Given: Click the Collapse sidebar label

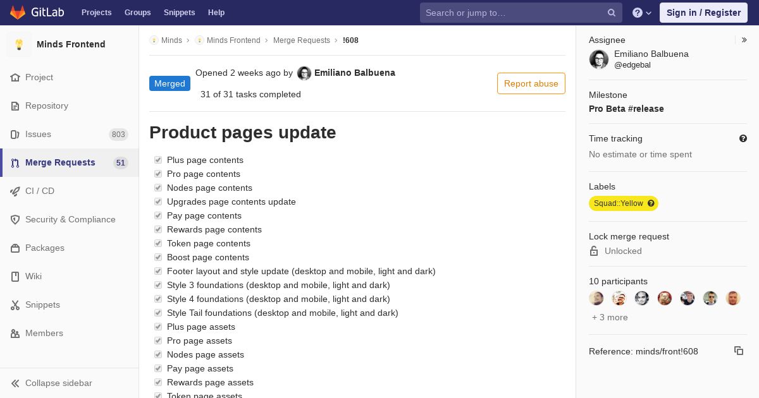Looking at the screenshot, I should 59,383.
